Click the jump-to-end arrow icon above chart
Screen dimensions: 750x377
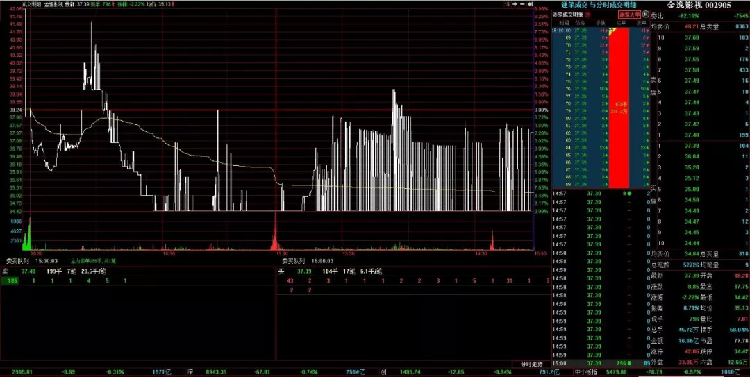[531, 4]
